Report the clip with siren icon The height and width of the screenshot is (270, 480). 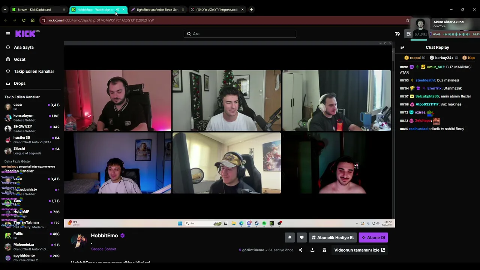(324, 250)
